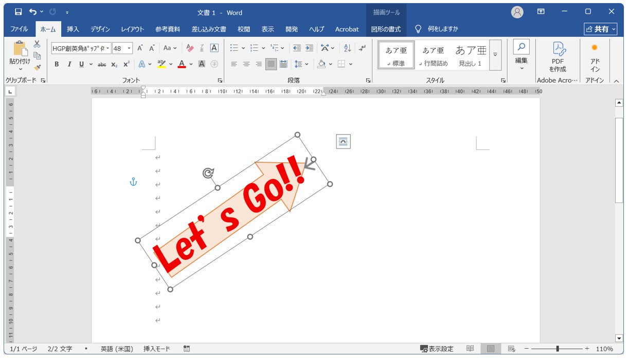Increase font size with the grow icon

pyautogui.click(x=140, y=48)
